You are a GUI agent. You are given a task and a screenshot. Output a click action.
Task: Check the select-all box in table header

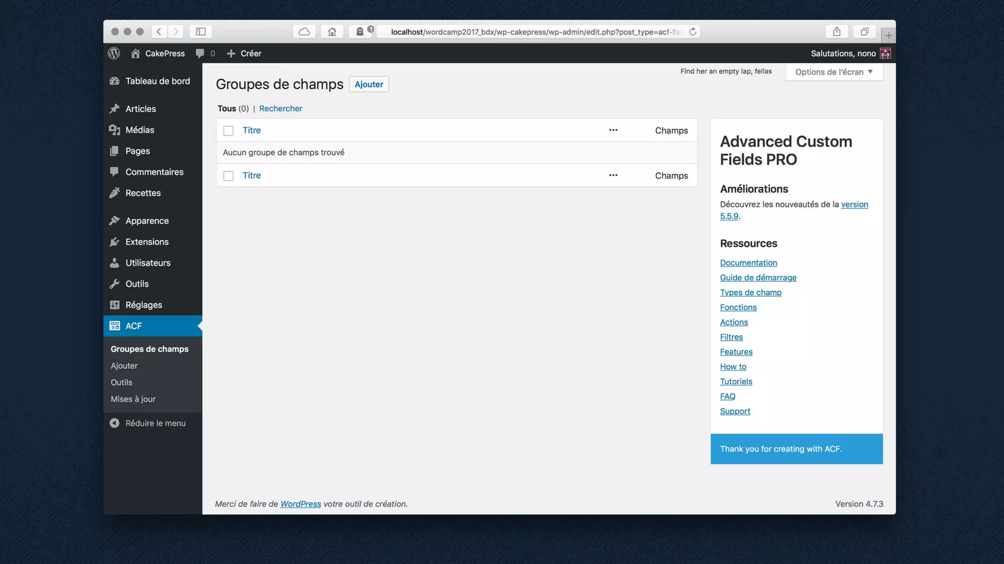point(228,131)
